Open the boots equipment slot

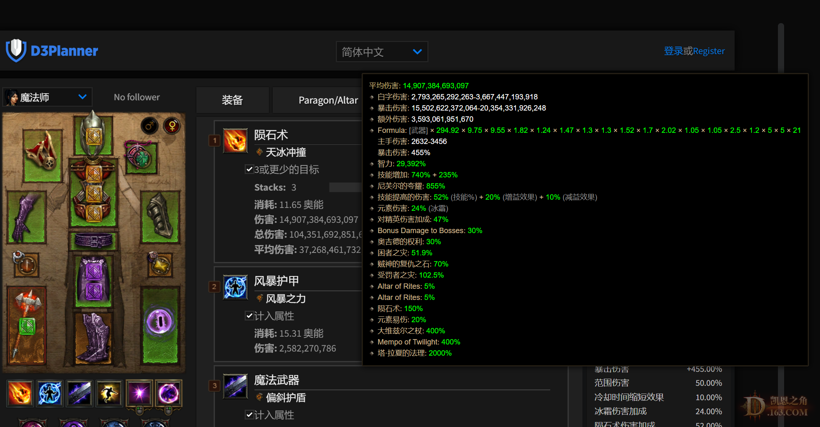click(94, 337)
